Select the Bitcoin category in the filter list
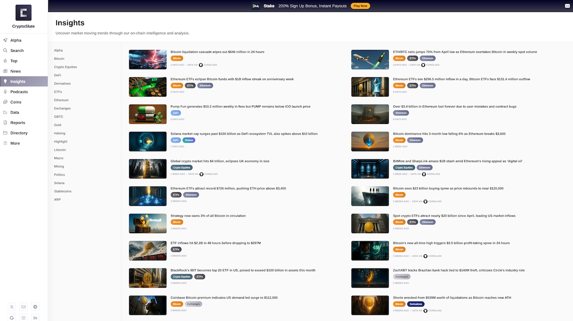573x321 pixels. [59, 59]
